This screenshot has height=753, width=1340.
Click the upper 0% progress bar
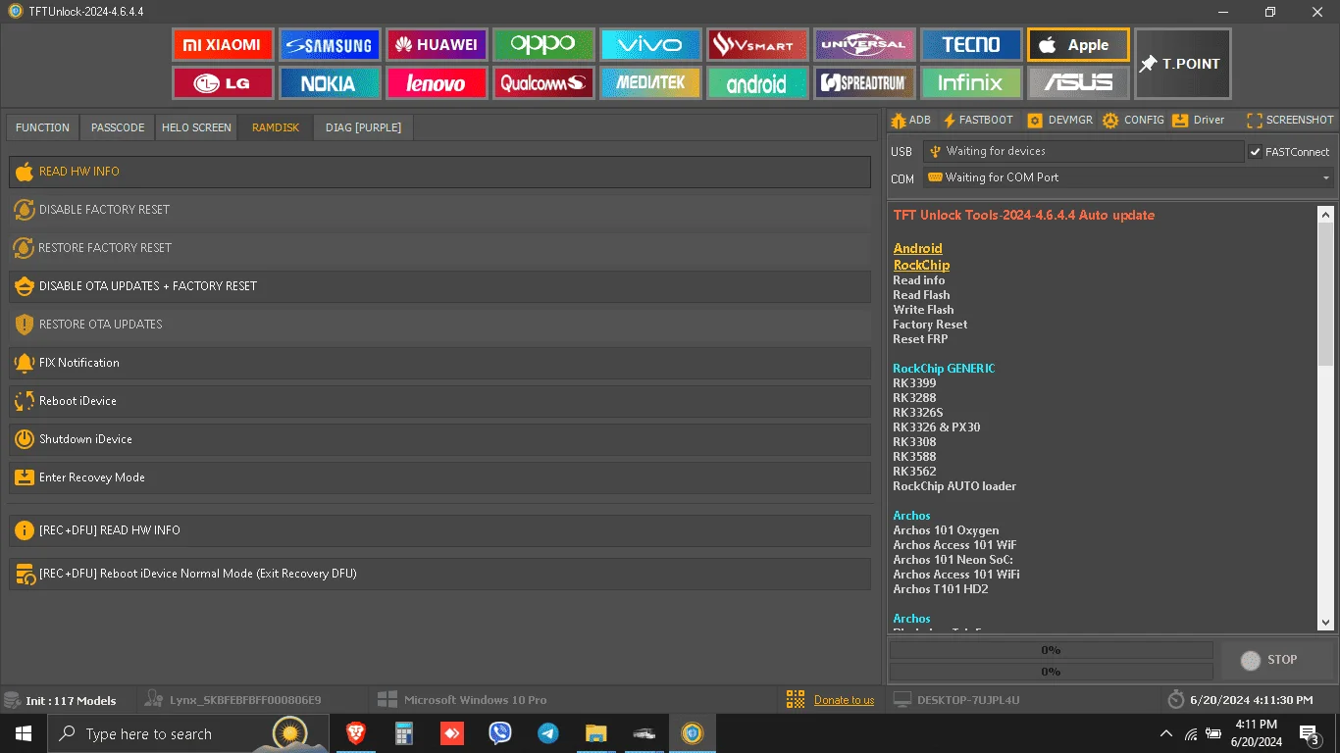pos(1051,650)
